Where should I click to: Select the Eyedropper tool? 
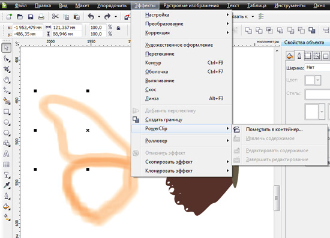coord(7,185)
